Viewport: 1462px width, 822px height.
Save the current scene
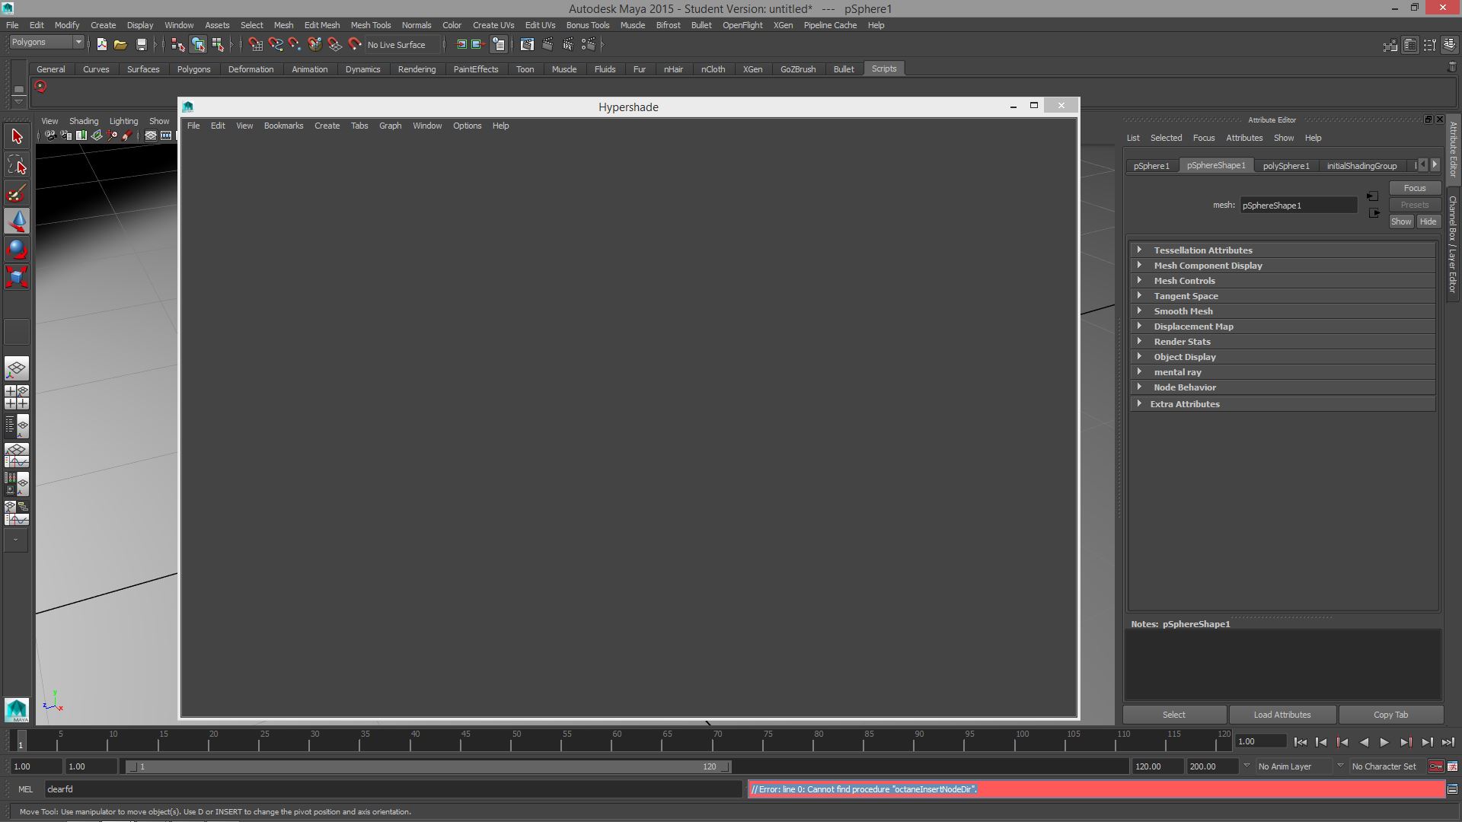(141, 45)
